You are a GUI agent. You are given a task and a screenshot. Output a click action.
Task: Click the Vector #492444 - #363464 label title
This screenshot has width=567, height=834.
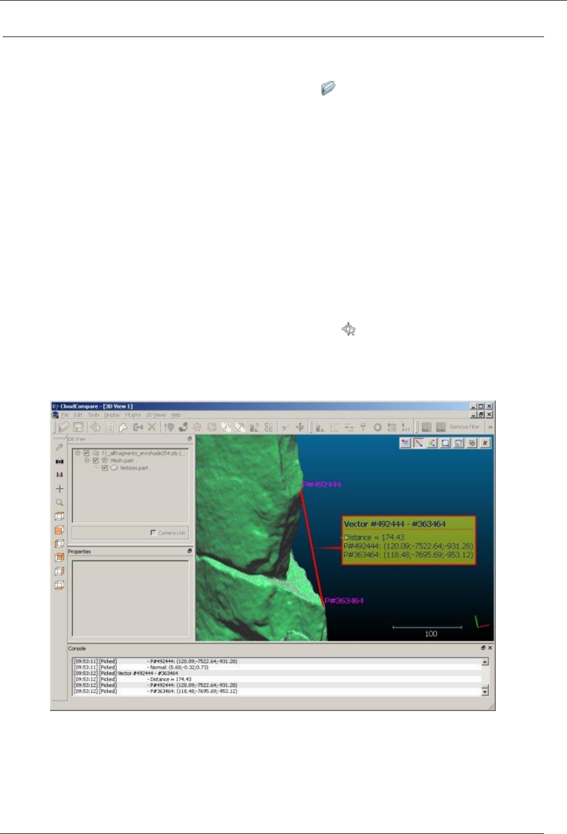(x=395, y=524)
